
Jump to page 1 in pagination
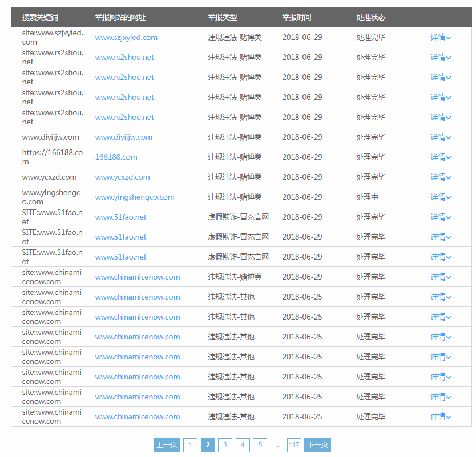pos(190,445)
